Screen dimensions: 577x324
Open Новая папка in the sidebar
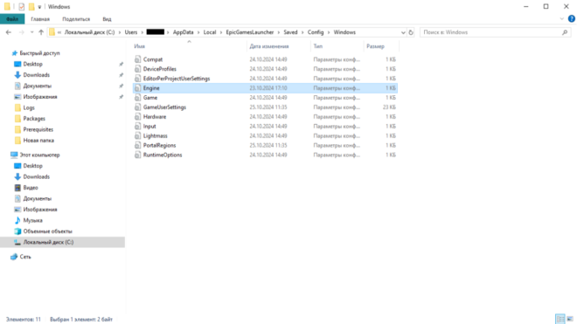tap(38, 141)
